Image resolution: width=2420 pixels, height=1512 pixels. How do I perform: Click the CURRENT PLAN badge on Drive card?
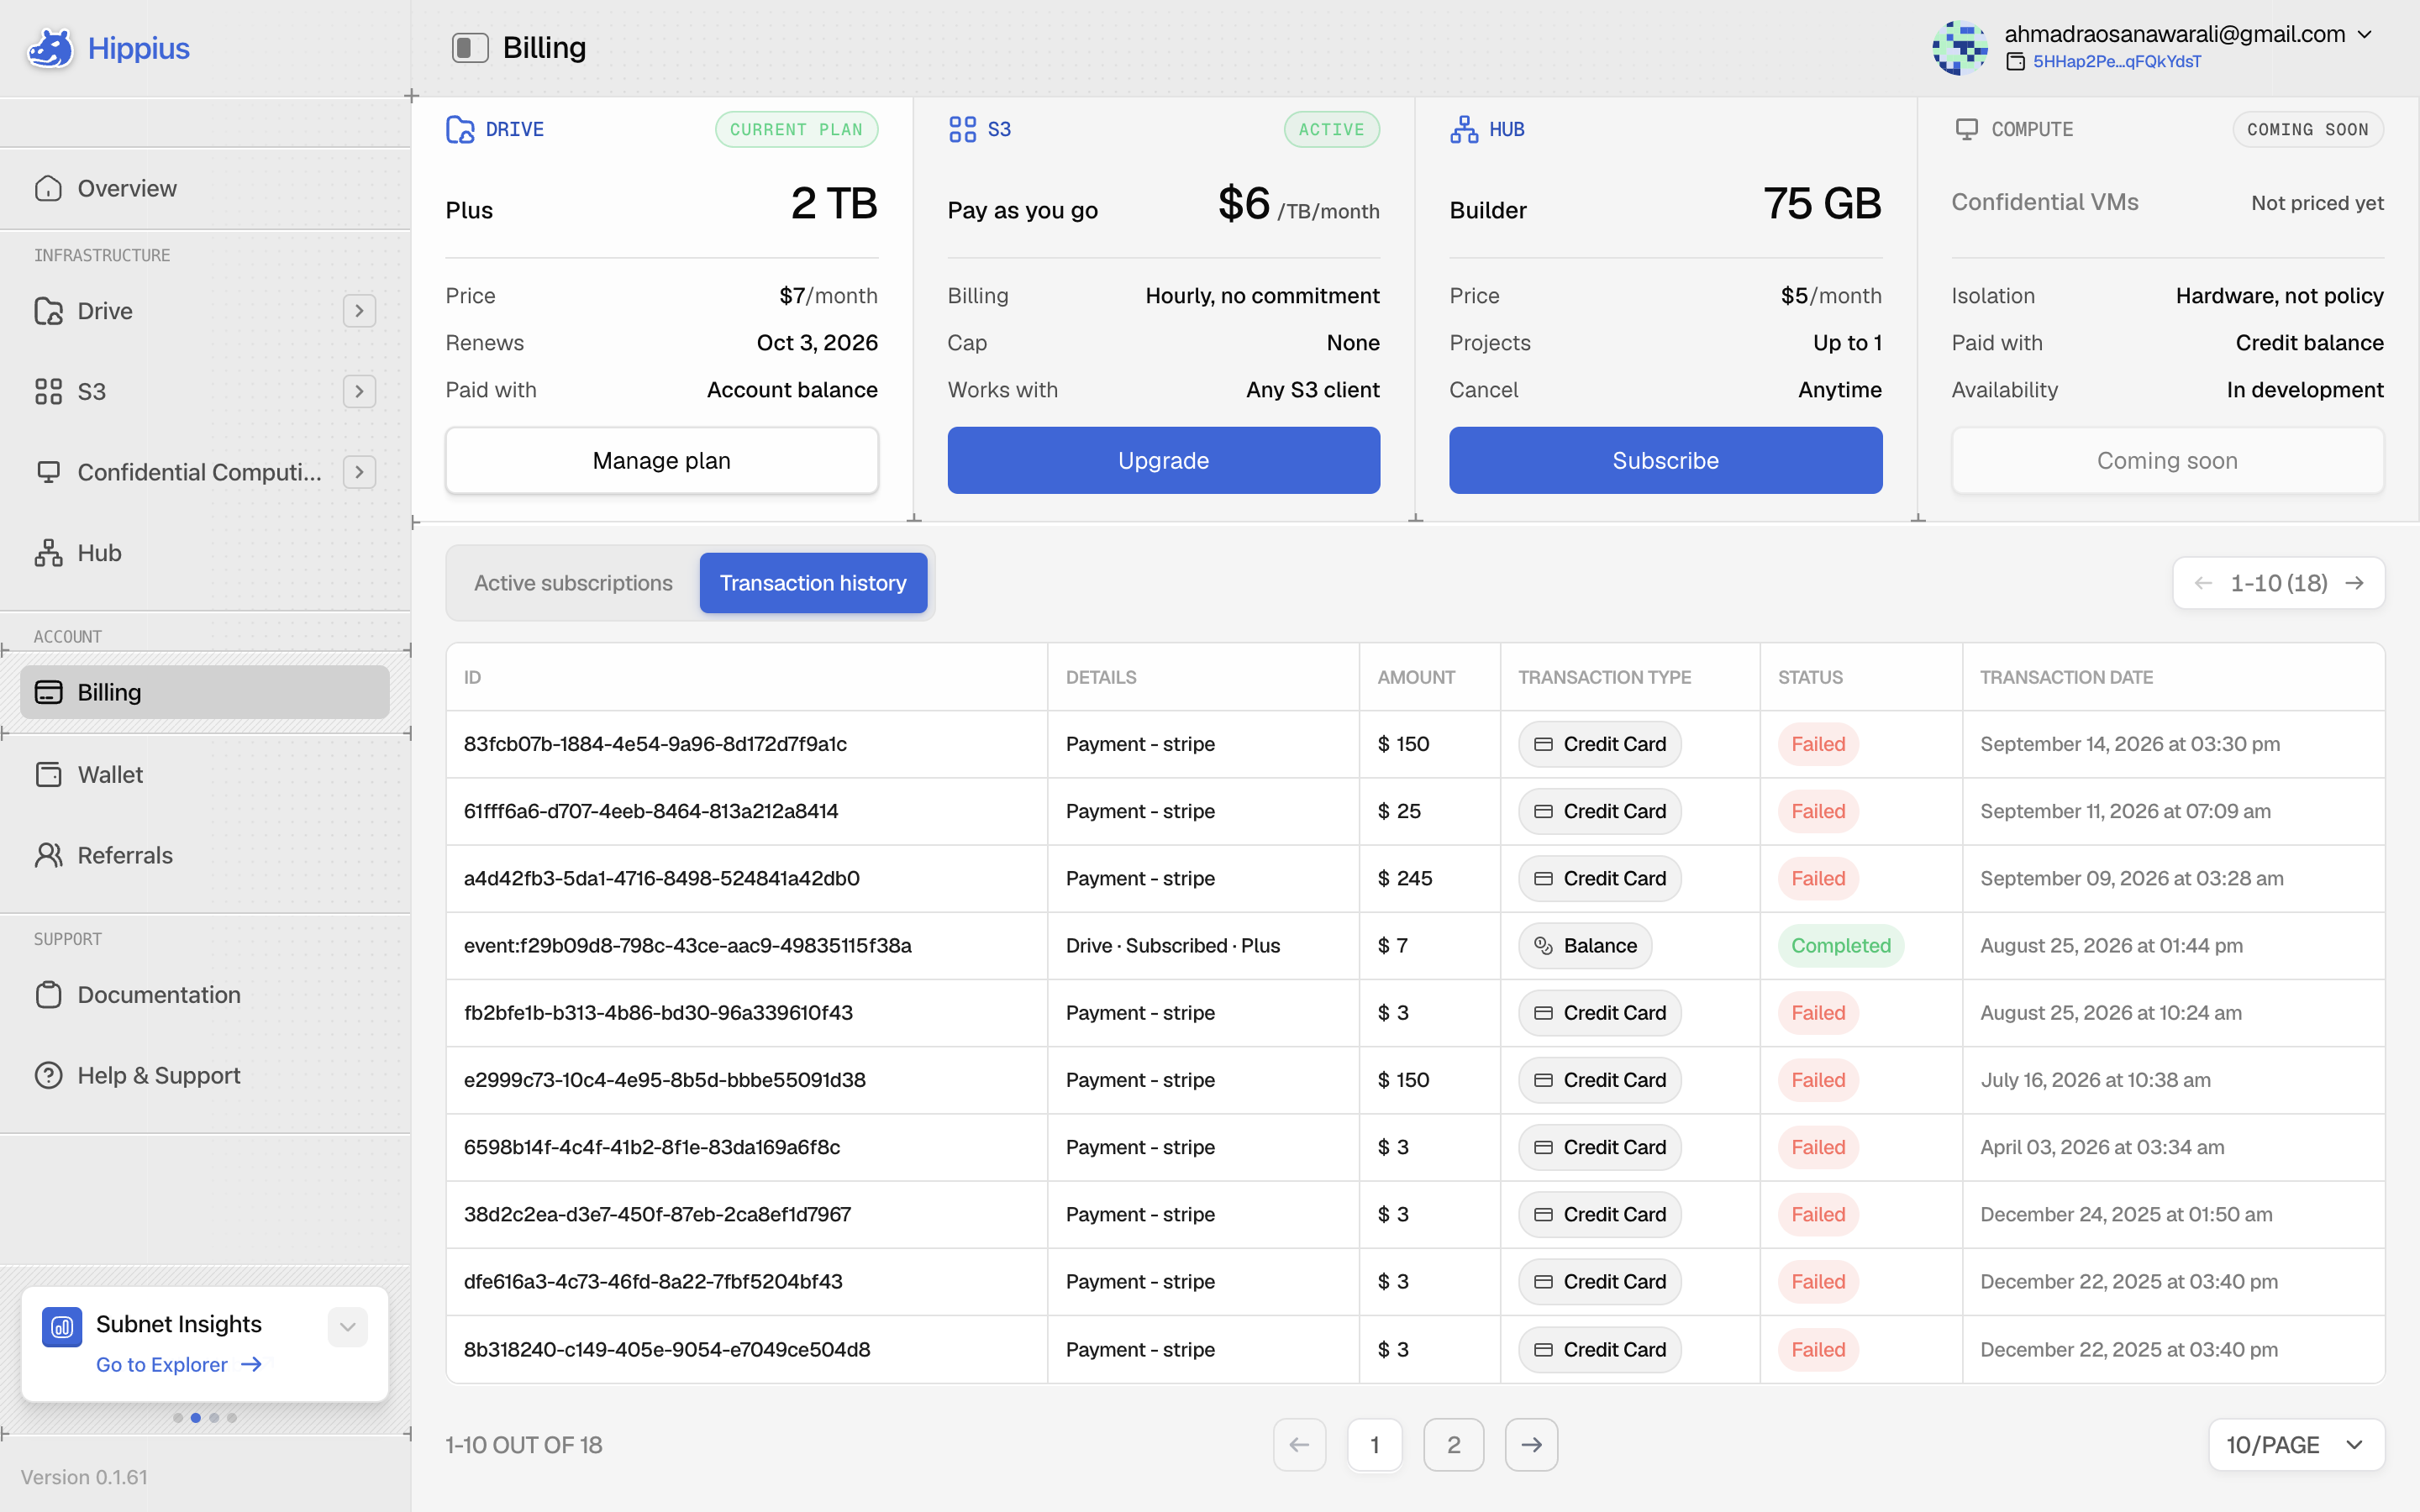(x=796, y=129)
